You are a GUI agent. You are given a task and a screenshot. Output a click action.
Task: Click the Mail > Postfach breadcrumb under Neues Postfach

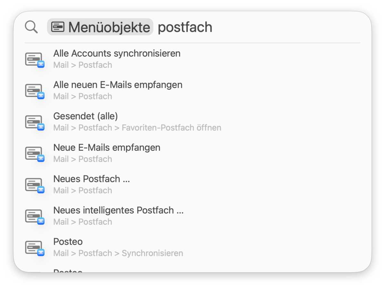tap(82, 190)
